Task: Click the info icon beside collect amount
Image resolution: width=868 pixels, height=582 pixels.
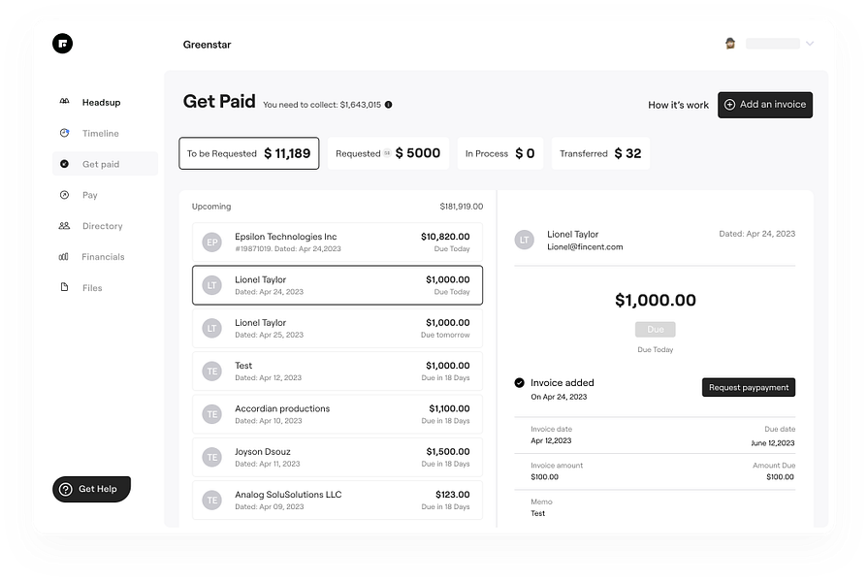Action: tap(389, 105)
